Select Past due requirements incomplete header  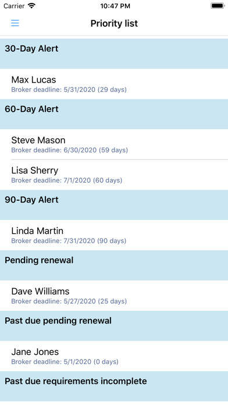(114, 386)
